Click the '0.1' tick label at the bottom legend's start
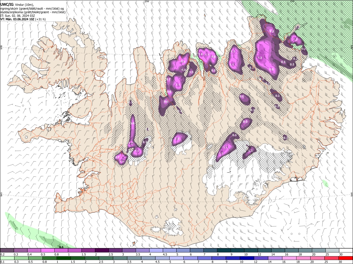353x264 pixels. point(2,262)
